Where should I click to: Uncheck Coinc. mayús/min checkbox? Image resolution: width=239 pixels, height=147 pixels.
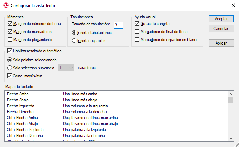pos(10,76)
